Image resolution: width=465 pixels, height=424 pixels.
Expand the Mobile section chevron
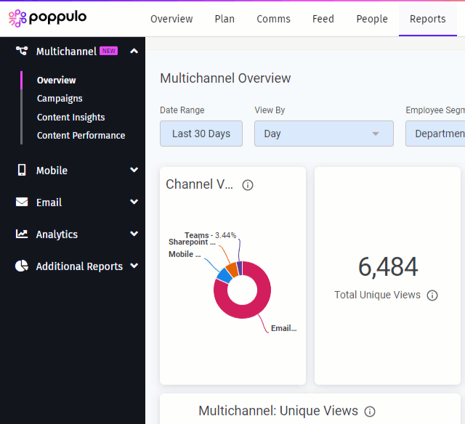134,170
